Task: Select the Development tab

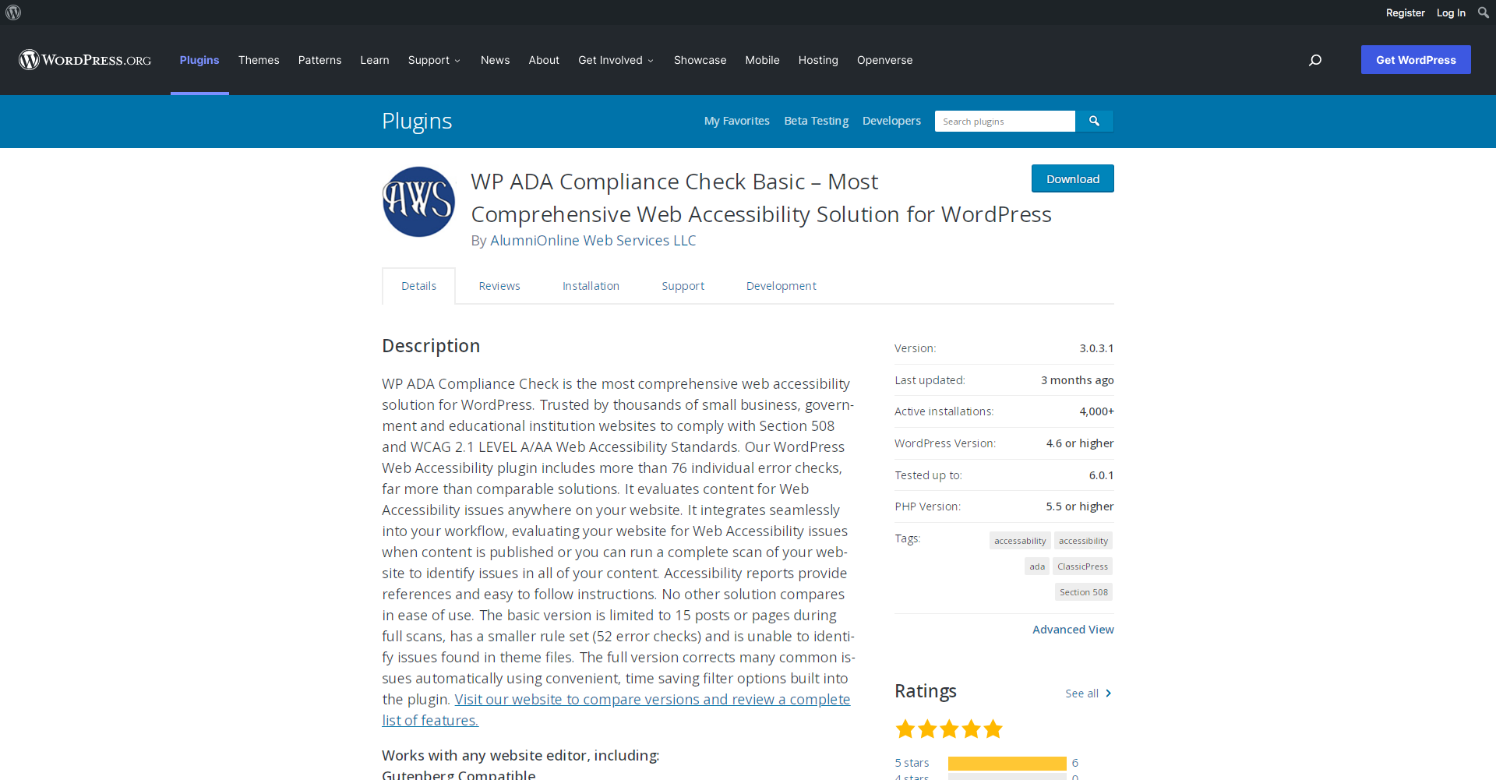Action: pyautogui.click(x=781, y=286)
